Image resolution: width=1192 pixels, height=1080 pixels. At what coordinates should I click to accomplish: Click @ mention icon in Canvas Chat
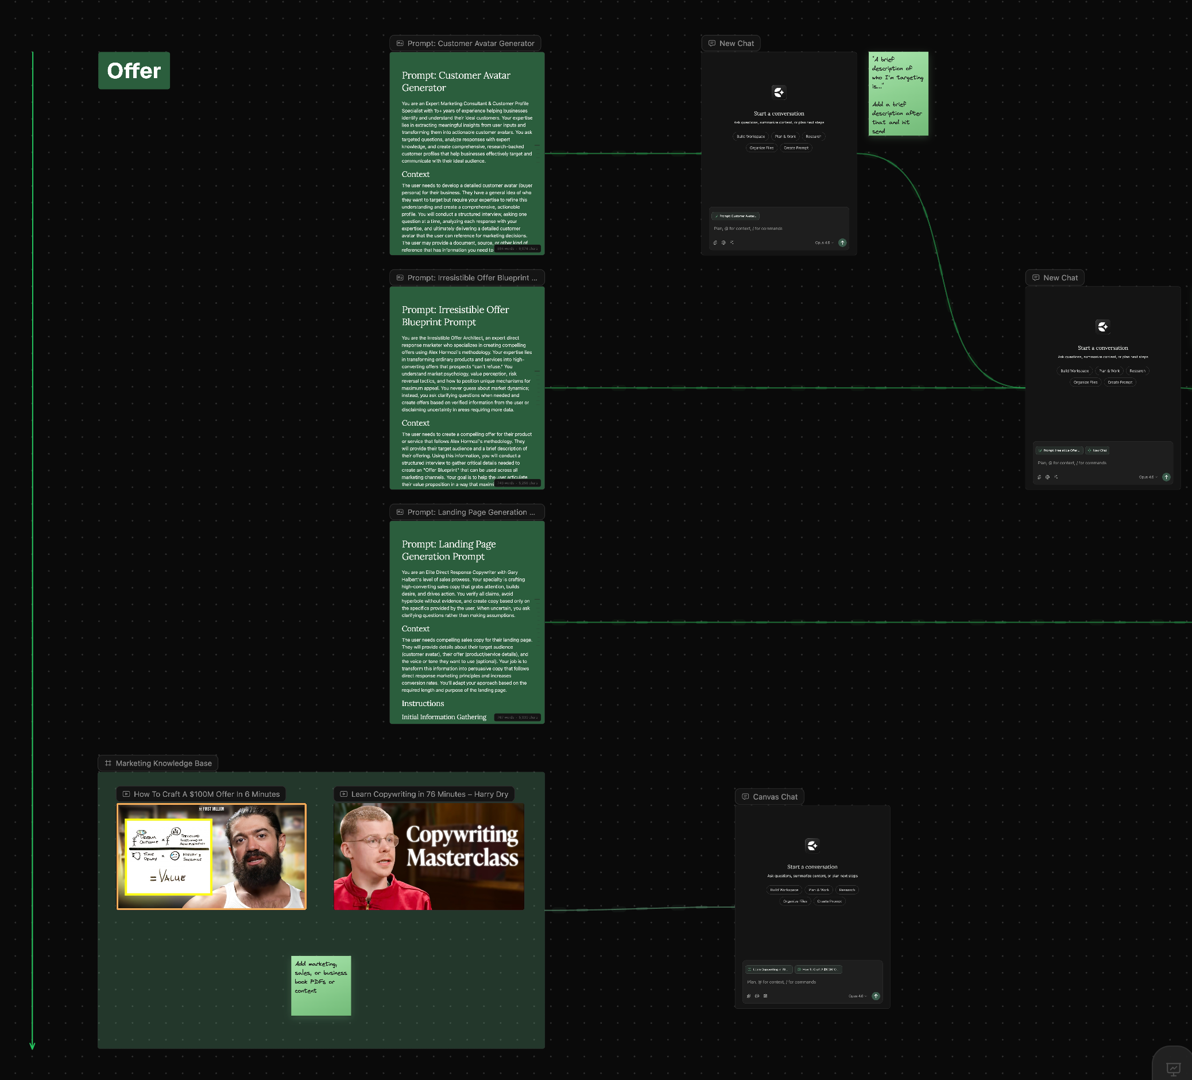[757, 996]
